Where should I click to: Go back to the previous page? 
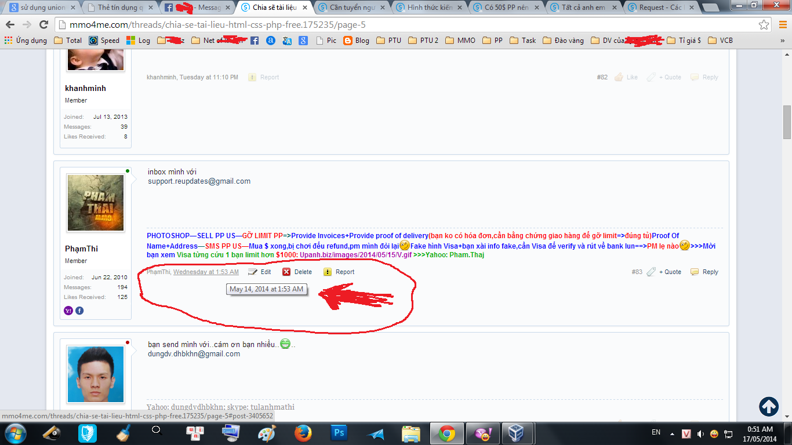click(11, 25)
